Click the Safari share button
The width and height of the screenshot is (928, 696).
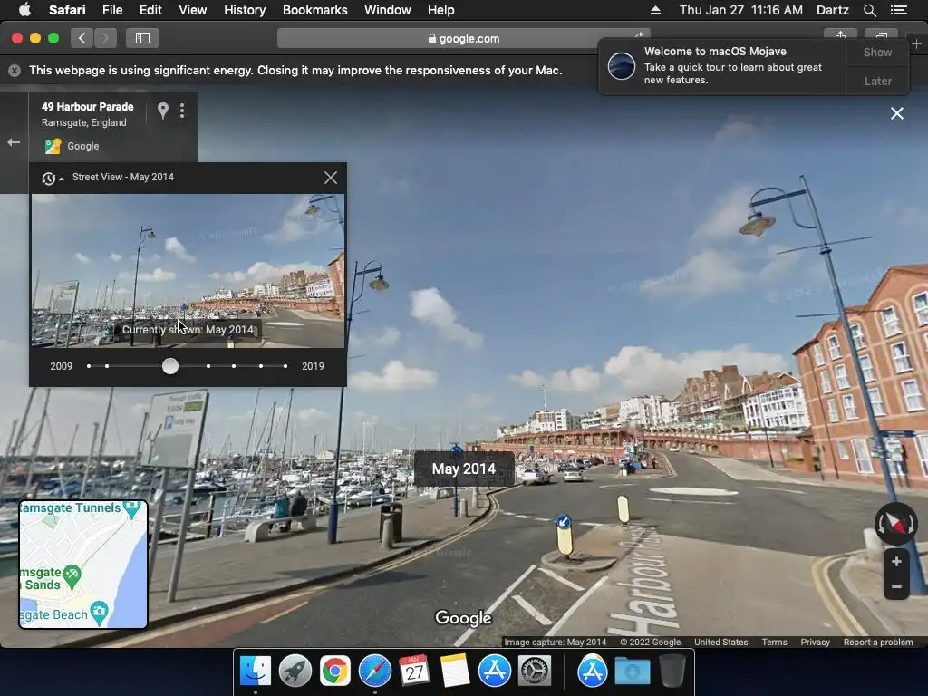pyautogui.click(x=840, y=35)
